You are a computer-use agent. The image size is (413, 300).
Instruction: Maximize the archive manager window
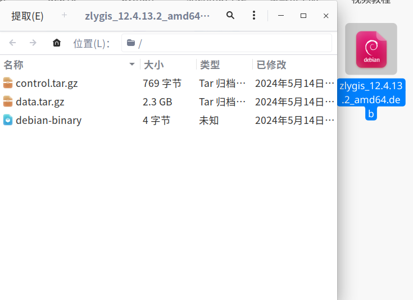tap(303, 16)
